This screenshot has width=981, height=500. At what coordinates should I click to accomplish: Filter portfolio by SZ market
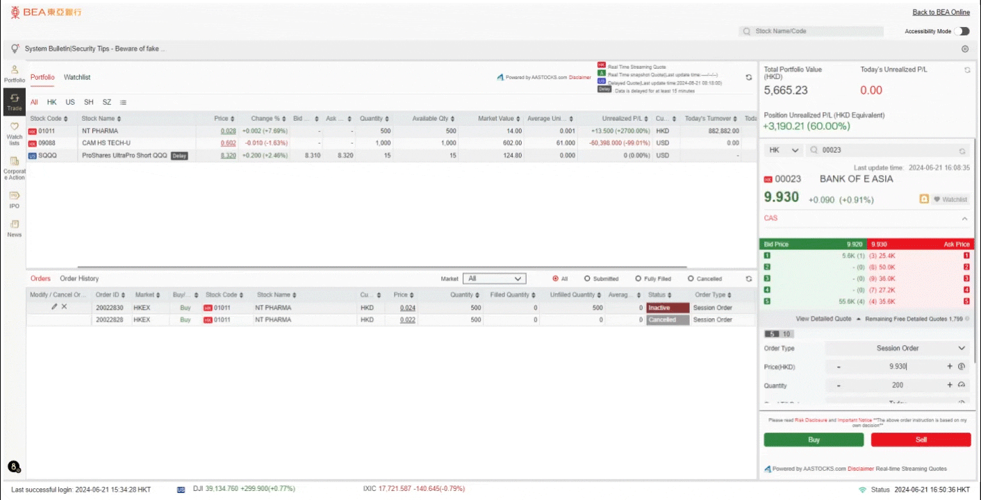click(107, 102)
